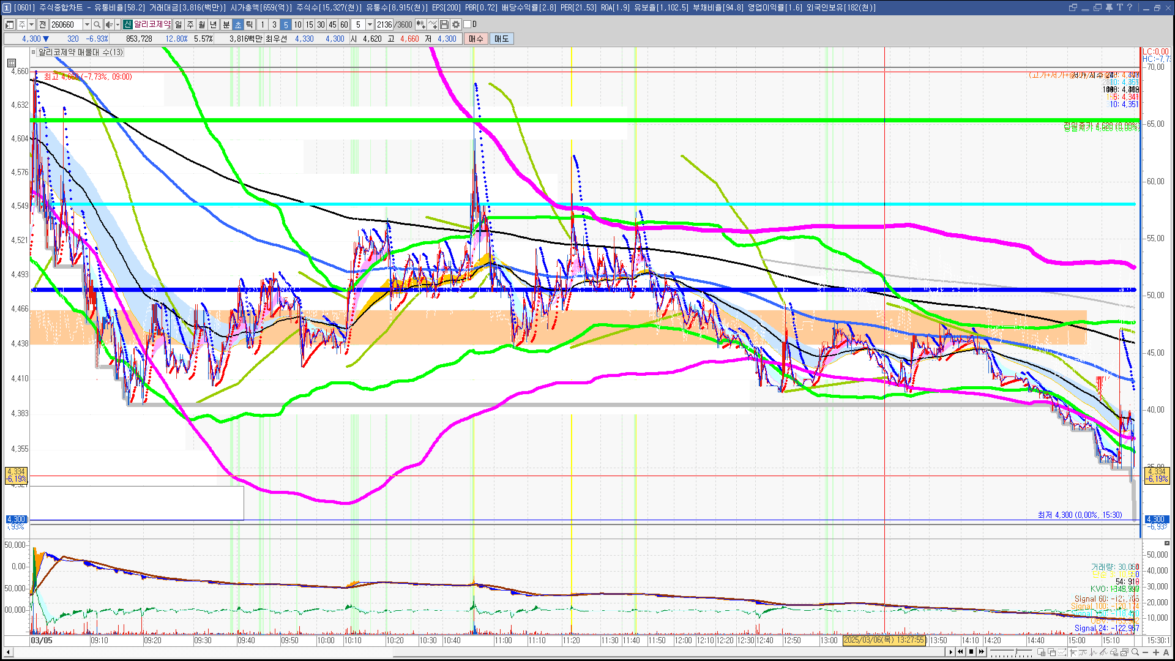Open the stock code 260660 dropdown arrow
1175x661 pixels.
point(87,24)
